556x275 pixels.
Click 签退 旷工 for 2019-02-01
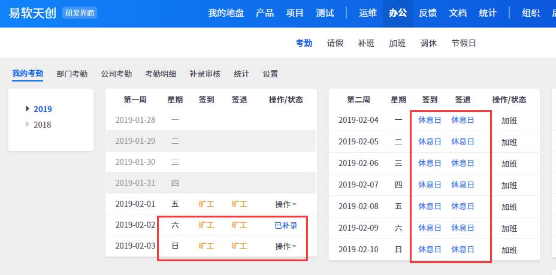(239, 204)
